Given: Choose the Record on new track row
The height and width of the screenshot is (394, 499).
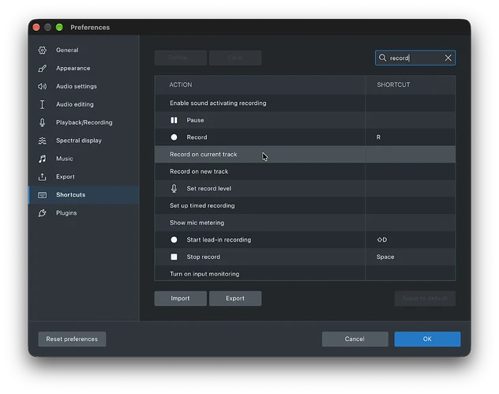Looking at the screenshot, I should click(305, 171).
